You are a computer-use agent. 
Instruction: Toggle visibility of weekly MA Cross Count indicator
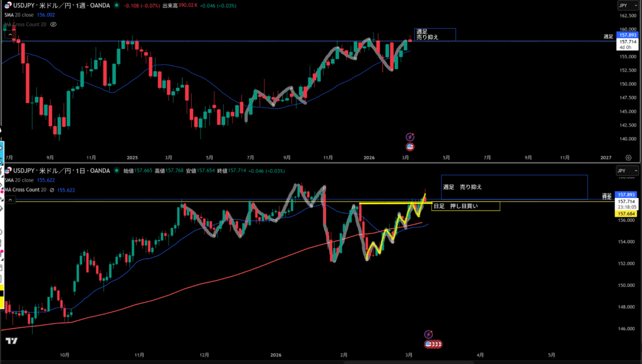(53, 24)
